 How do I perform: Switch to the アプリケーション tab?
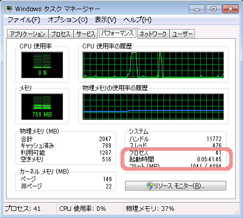(28, 34)
